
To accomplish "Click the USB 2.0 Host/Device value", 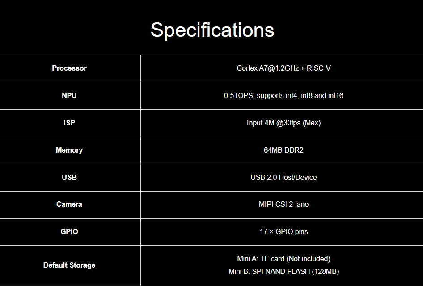I will coord(283,177).
